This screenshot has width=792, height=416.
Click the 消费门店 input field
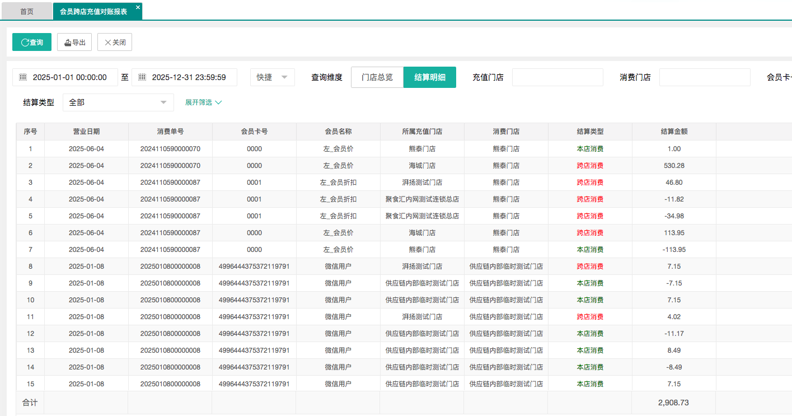click(x=704, y=77)
